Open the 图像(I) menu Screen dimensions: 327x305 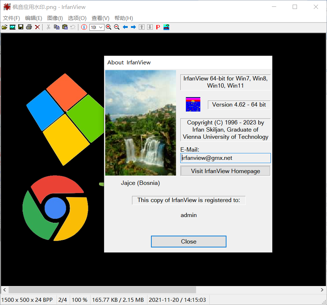click(55, 18)
